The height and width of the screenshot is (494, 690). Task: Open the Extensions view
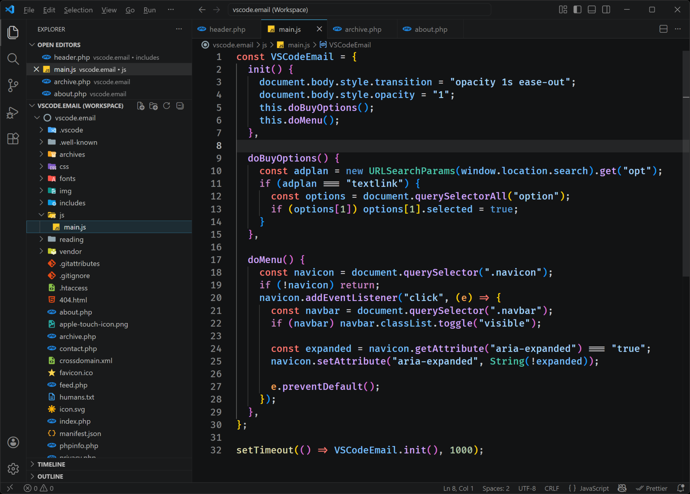13,138
